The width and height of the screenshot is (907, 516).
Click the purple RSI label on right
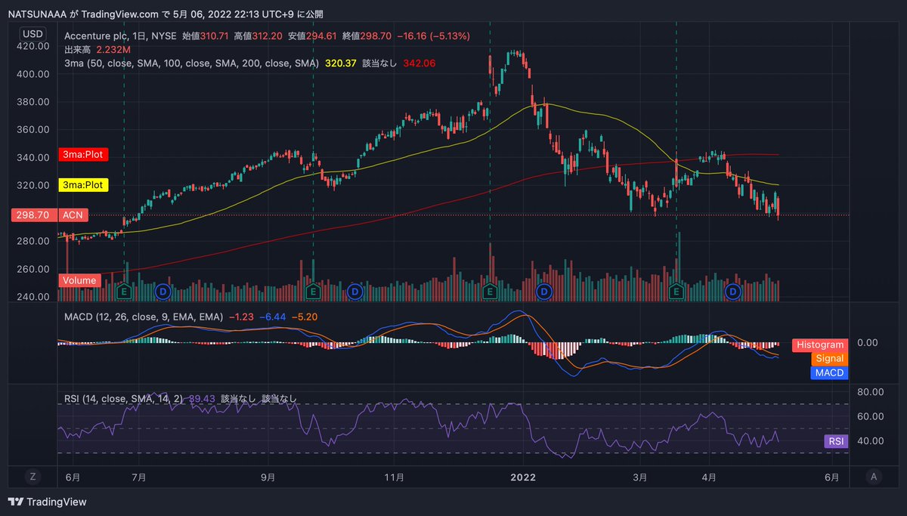click(835, 442)
